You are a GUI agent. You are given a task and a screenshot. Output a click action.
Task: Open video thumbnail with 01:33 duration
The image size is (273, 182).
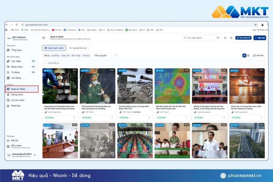click(60, 140)
